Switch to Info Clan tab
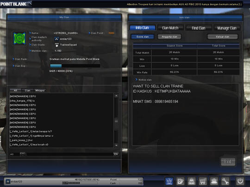 point(143,28)
